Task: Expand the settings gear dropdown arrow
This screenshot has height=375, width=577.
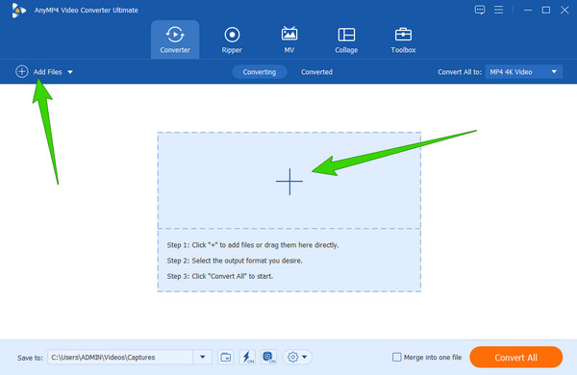Action: (305, 357)
